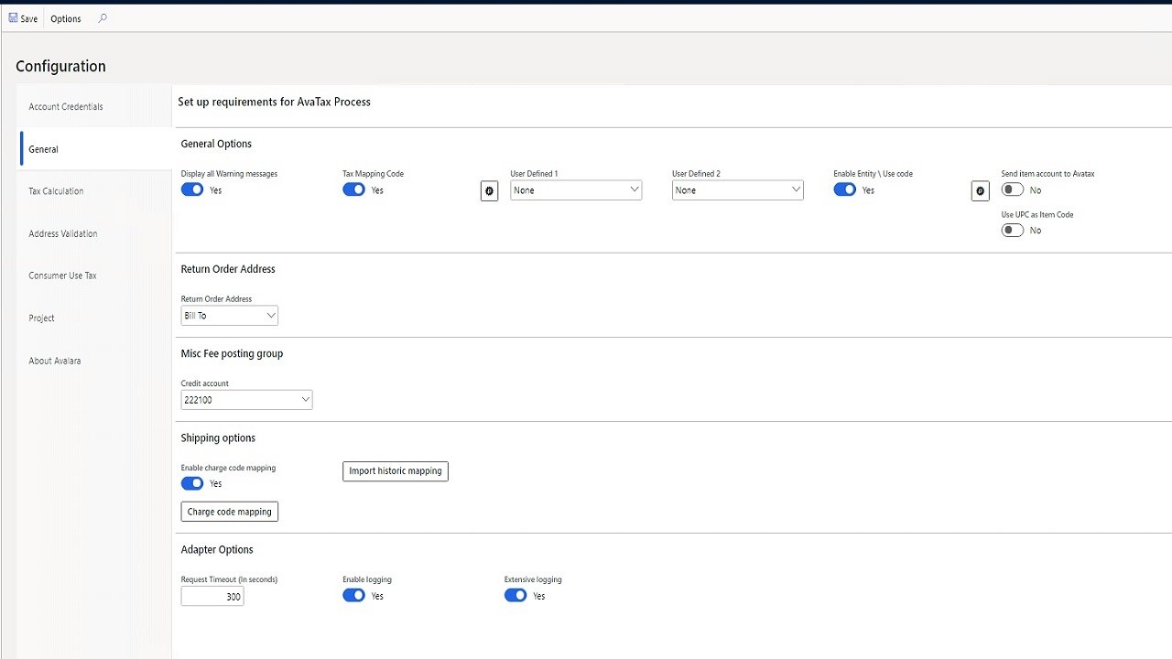Screen dimensions: 1172x659
Task: Enable Send item account to Avatax
Action: [1012, 189]
